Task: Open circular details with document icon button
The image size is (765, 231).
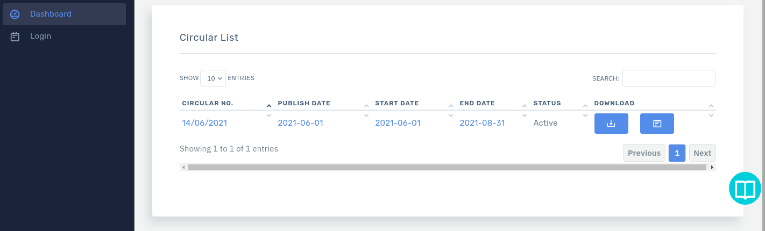Action: [657, 124]
